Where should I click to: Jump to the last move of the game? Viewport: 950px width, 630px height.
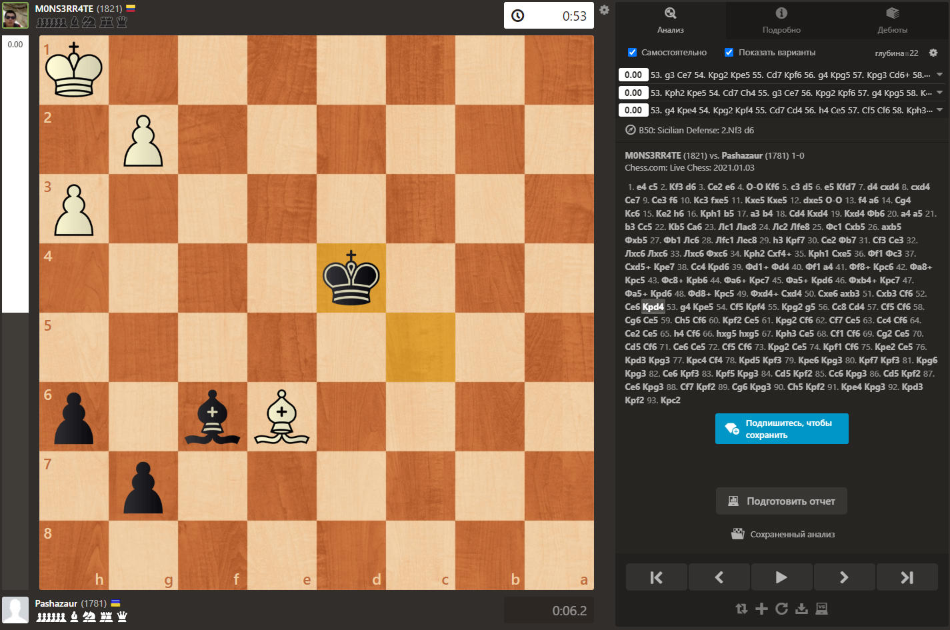pos(907,577)
